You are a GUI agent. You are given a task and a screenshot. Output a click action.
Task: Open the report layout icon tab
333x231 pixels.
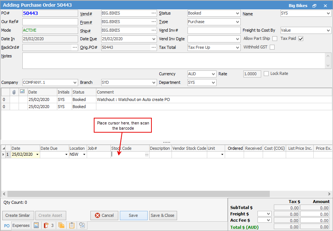click(x=36, y=225)
